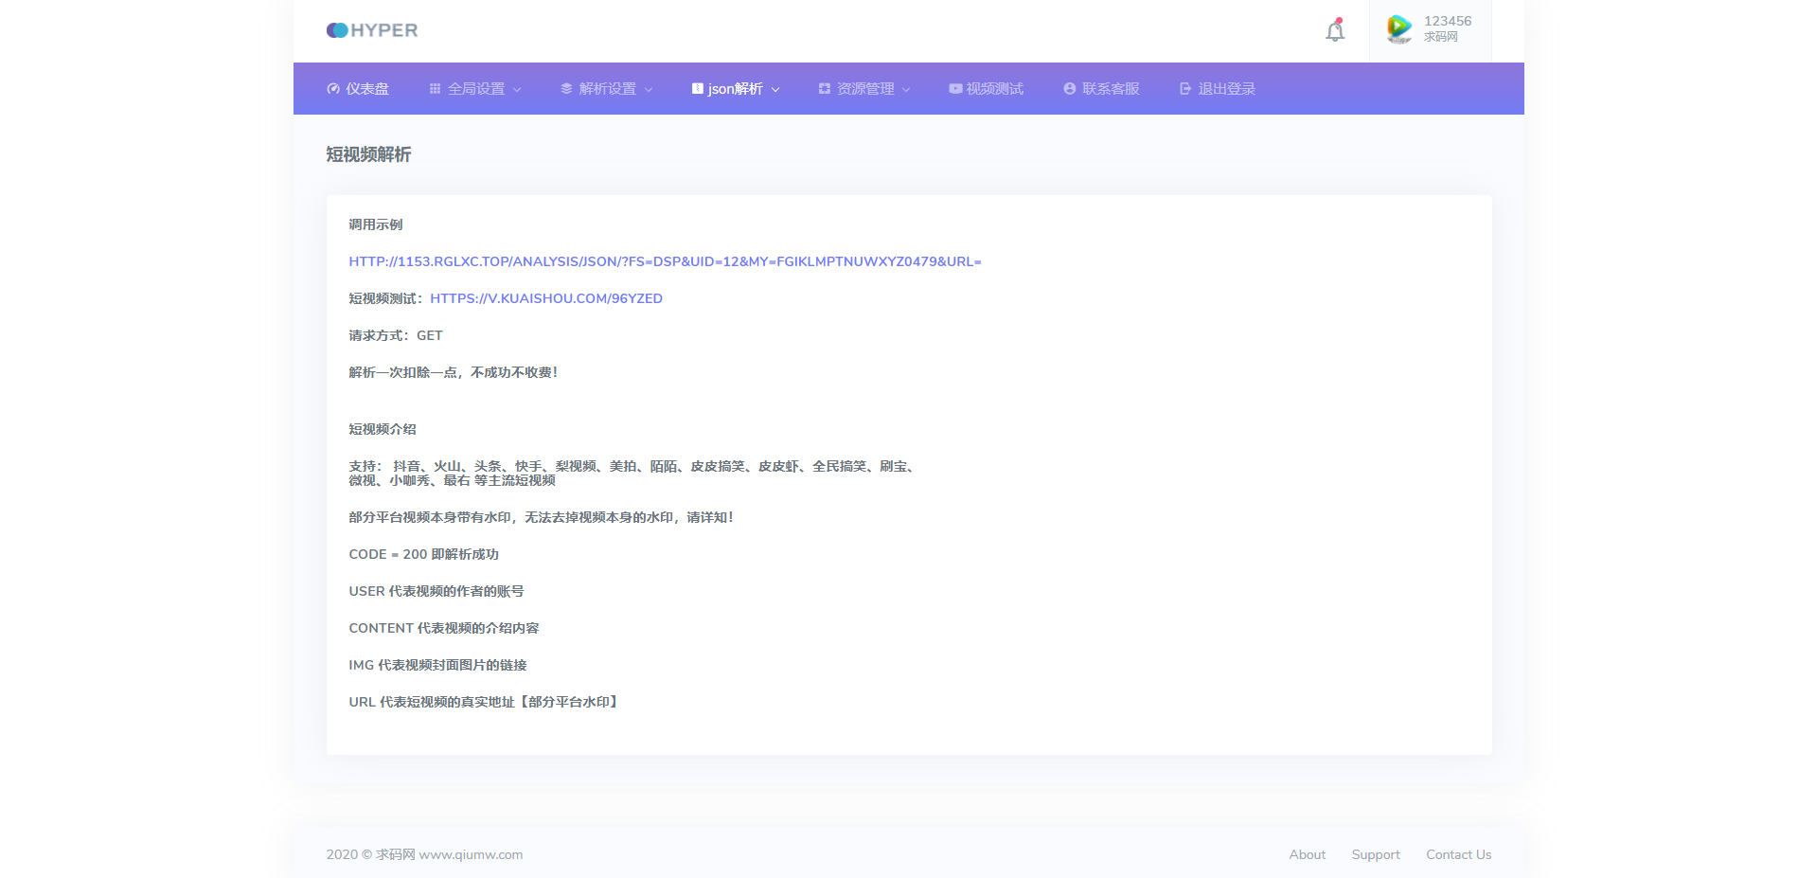Click the IMG 代表视频封面图片的链接 line
The image size is (1798, 878).
coord(437,665)
